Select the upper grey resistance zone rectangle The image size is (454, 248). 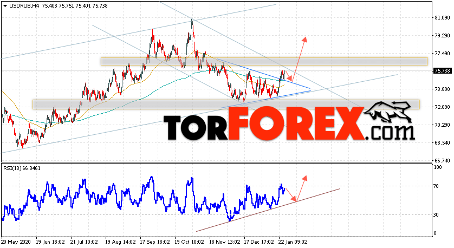pos(264,61)
